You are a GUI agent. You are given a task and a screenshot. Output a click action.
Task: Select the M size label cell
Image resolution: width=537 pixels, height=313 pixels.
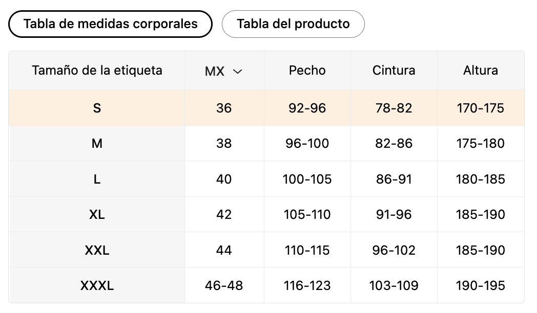pyautogui.click(x=97, y=143)
